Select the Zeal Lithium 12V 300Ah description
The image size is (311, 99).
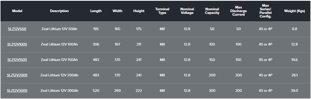59,91
